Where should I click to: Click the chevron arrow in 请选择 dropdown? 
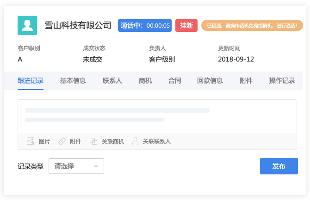click(x=96, y=166)
